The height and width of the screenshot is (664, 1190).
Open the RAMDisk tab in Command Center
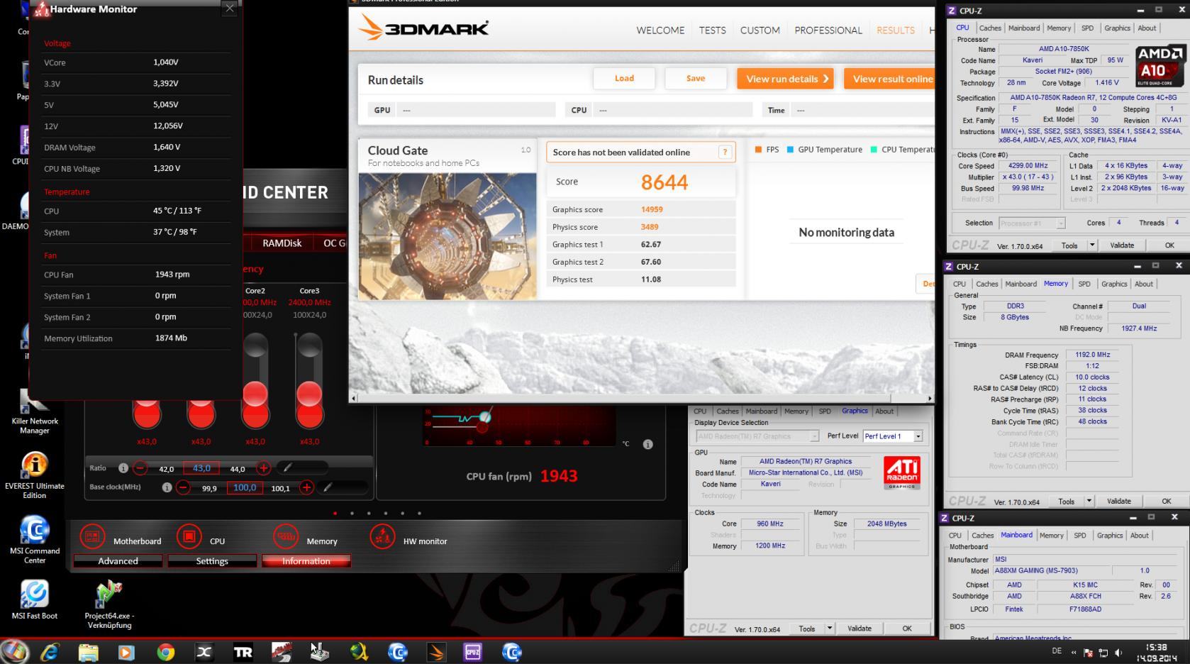(x=282, y=243)
